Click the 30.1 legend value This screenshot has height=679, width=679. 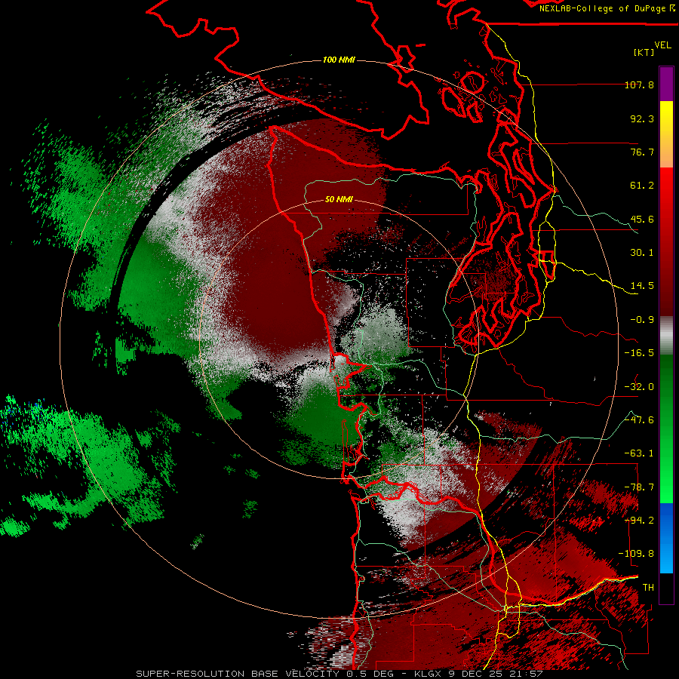(x=642, y=253)
